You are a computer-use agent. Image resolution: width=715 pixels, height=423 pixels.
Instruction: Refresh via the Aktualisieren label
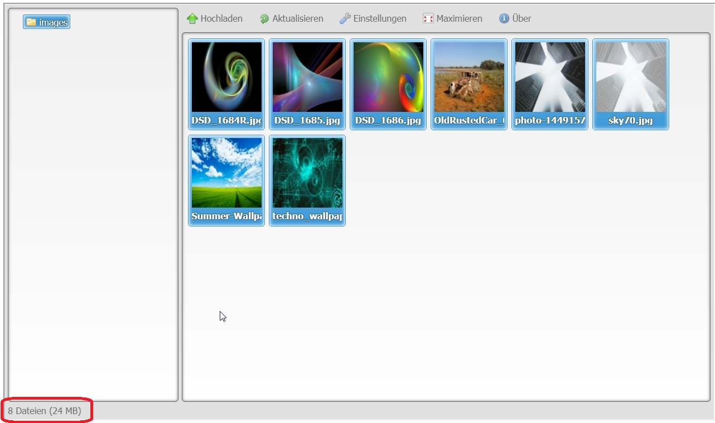298,18
